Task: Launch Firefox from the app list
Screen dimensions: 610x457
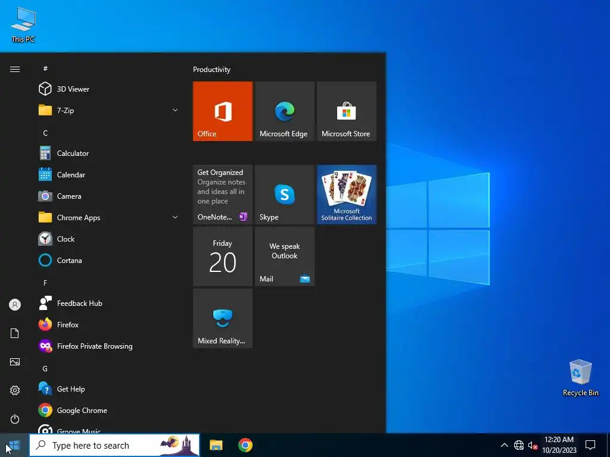Action: tap(109, 324)
